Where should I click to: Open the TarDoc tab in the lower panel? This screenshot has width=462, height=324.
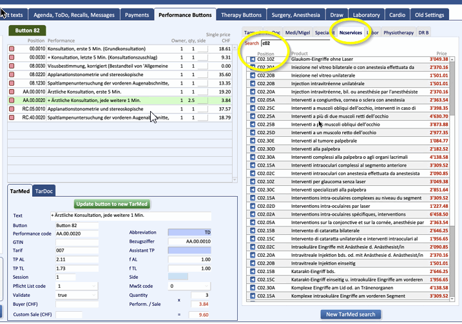pos(44,191)
